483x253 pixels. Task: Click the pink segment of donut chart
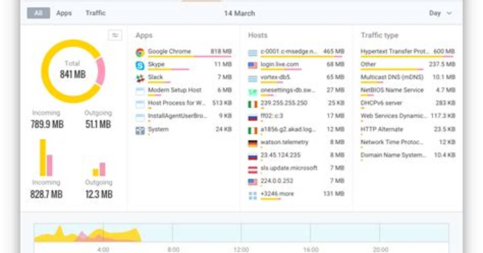click(x=101, y=71)
